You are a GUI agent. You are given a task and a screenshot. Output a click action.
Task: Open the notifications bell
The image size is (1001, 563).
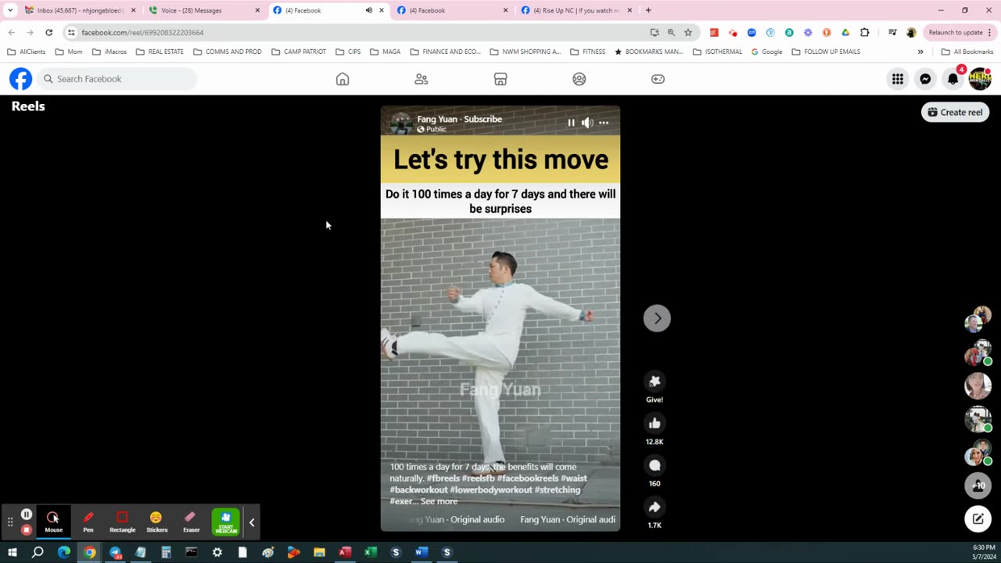pos(953,79)
